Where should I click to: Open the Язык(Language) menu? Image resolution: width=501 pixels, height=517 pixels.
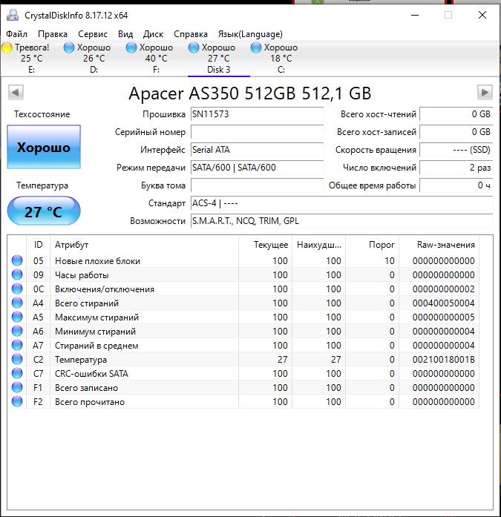[x=250, y=34]
